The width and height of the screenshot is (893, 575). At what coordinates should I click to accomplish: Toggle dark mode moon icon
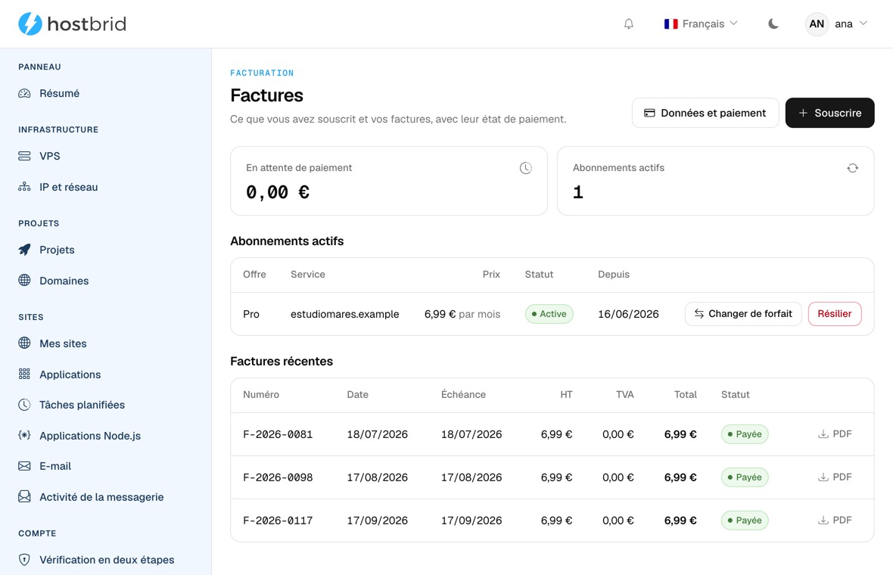(x=773, y=24)
